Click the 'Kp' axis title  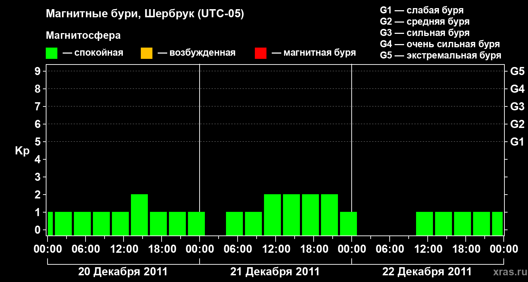[22, 151]
